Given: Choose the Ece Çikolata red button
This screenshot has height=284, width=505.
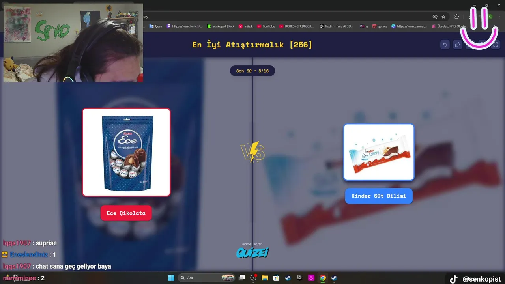Looking at the screenshot, I should pos(126,213).
